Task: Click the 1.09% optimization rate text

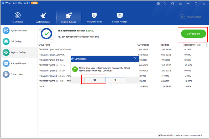Action: pos(89,31)
